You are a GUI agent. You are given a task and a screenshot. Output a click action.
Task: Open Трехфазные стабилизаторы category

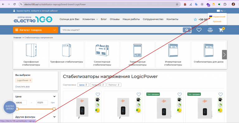pyautogui.click(x=67, y=55)
